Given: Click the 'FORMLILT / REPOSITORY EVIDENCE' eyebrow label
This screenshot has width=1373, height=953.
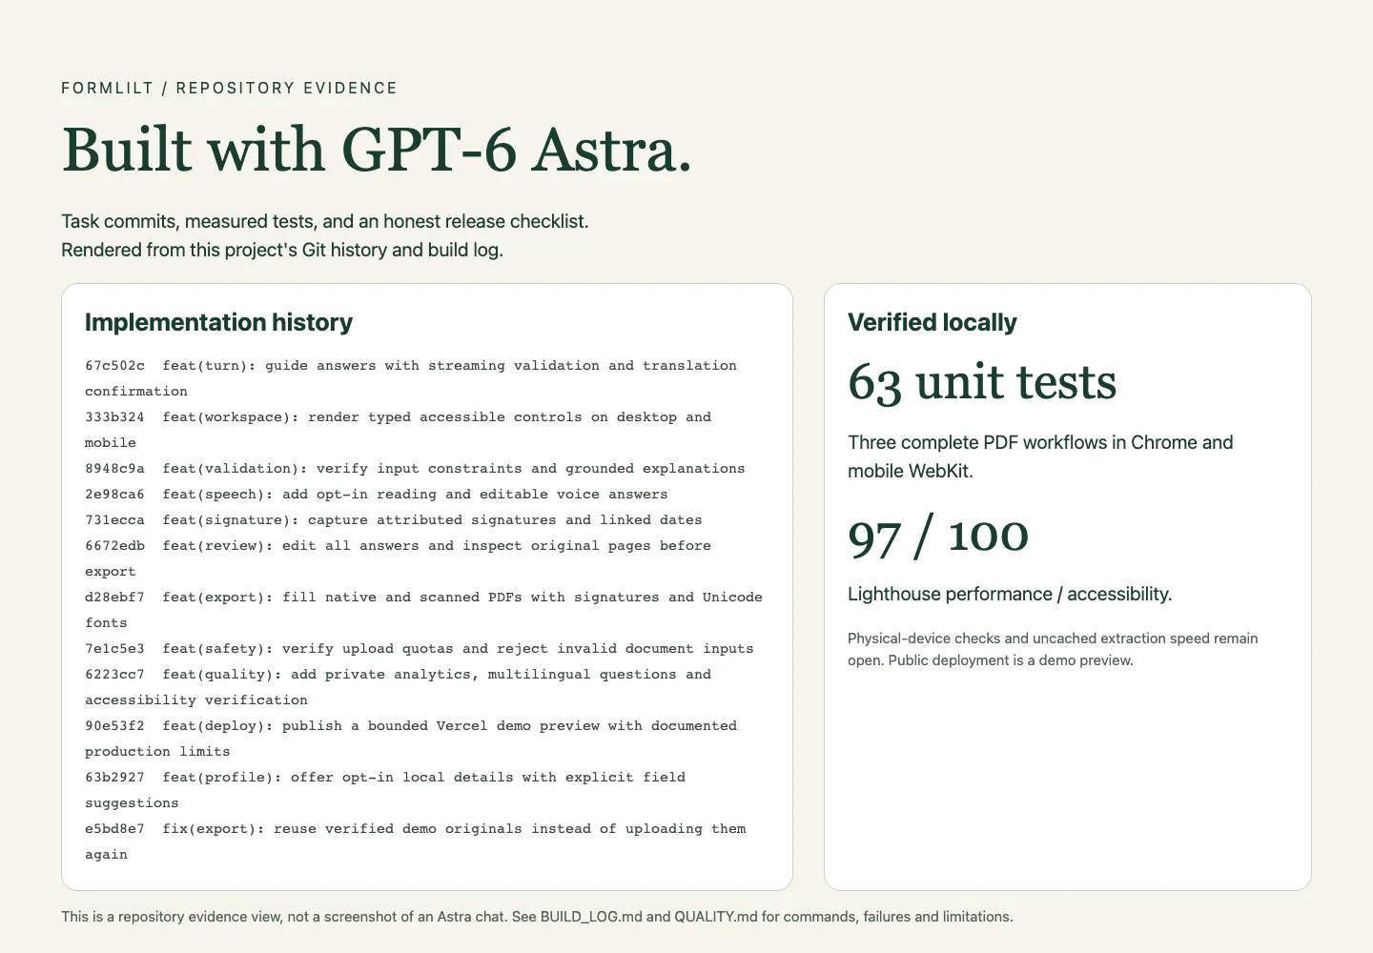Looking at the screenshot, I should [229, 88].
